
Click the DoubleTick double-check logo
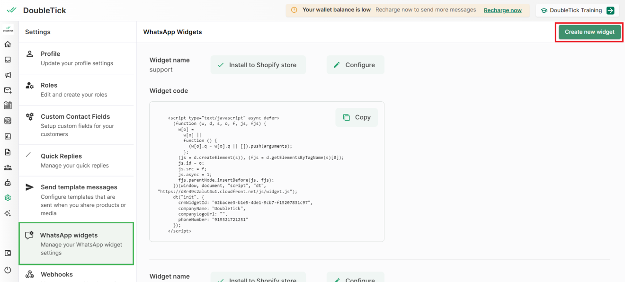(x=12, y=10)
